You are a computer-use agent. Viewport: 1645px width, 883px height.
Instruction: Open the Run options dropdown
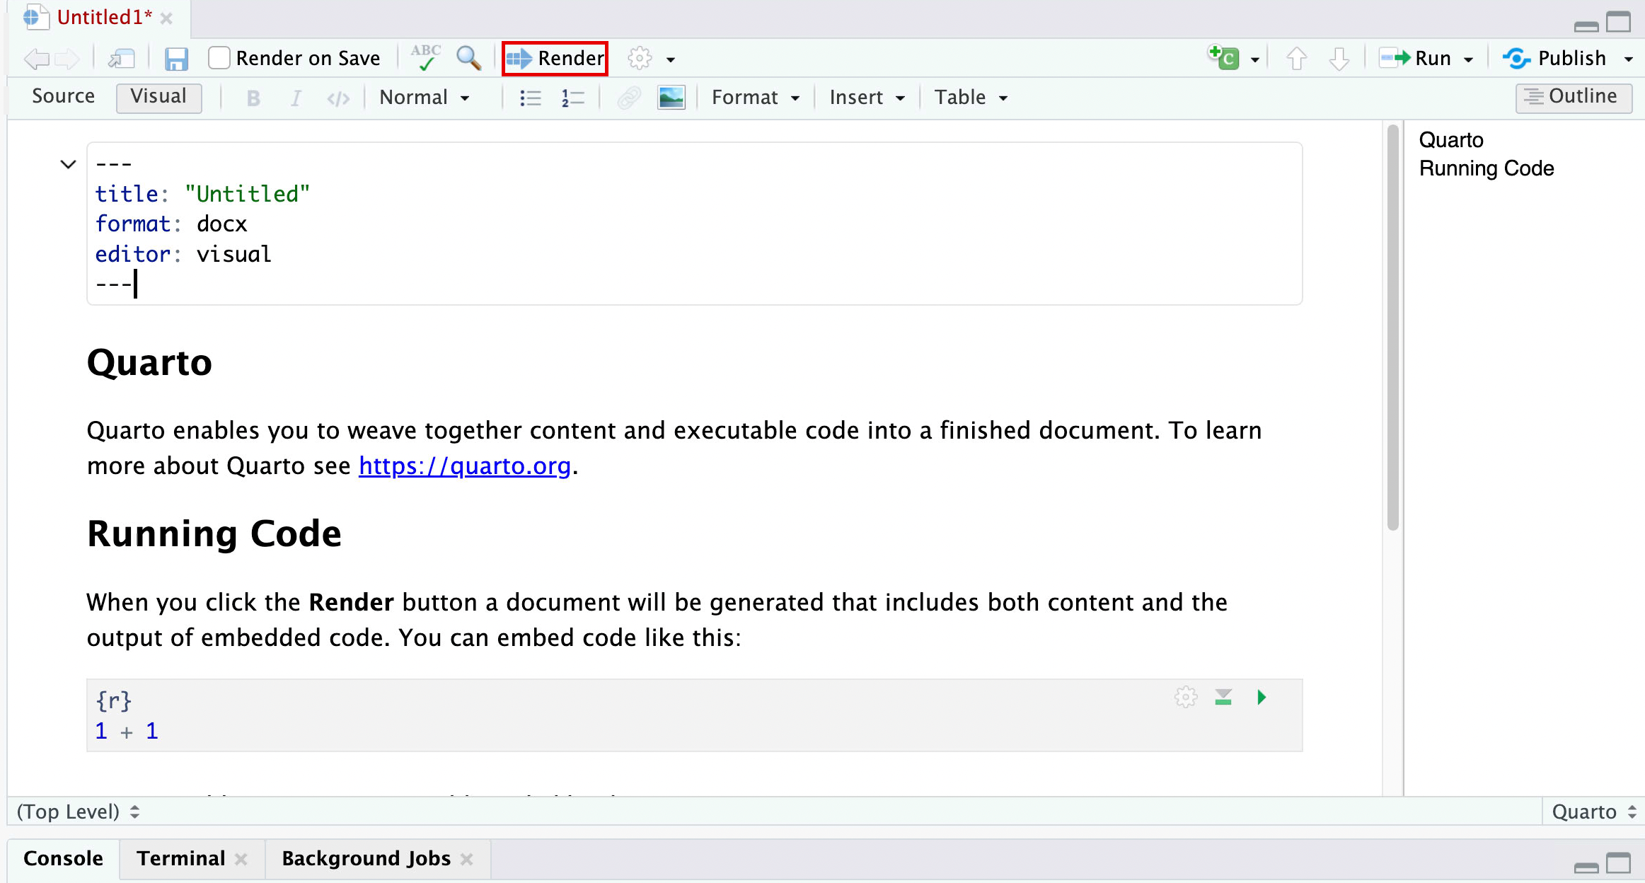coord(1469,59)
